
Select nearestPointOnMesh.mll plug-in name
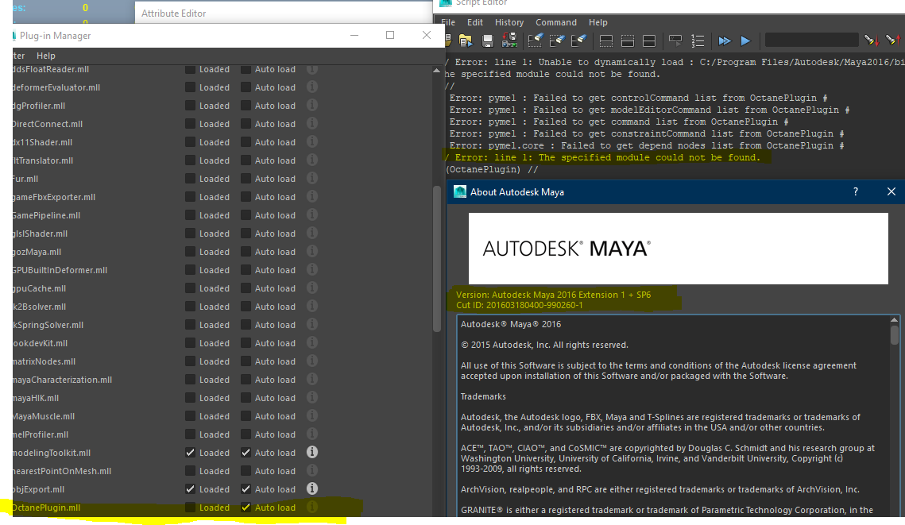(x=62, y=471)
